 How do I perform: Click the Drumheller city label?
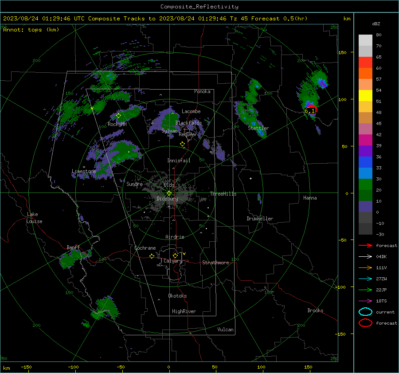point(260,219)
